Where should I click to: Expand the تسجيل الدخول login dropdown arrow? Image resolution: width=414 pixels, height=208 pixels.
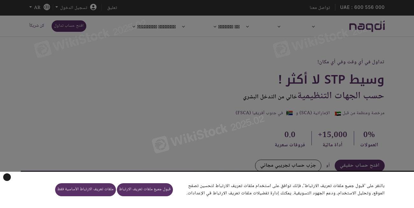57,7
